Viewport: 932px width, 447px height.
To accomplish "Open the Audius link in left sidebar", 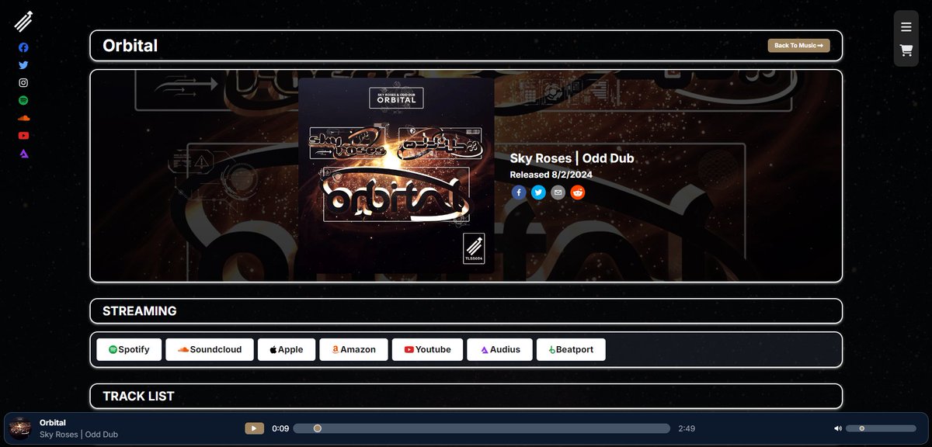I will pos(23,154).
